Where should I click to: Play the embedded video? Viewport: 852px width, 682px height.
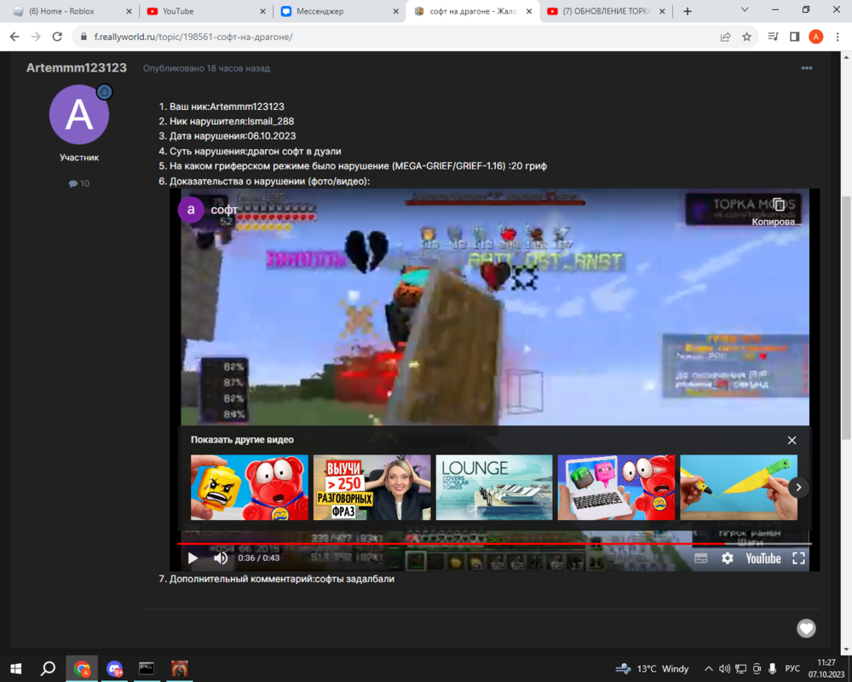193,558
